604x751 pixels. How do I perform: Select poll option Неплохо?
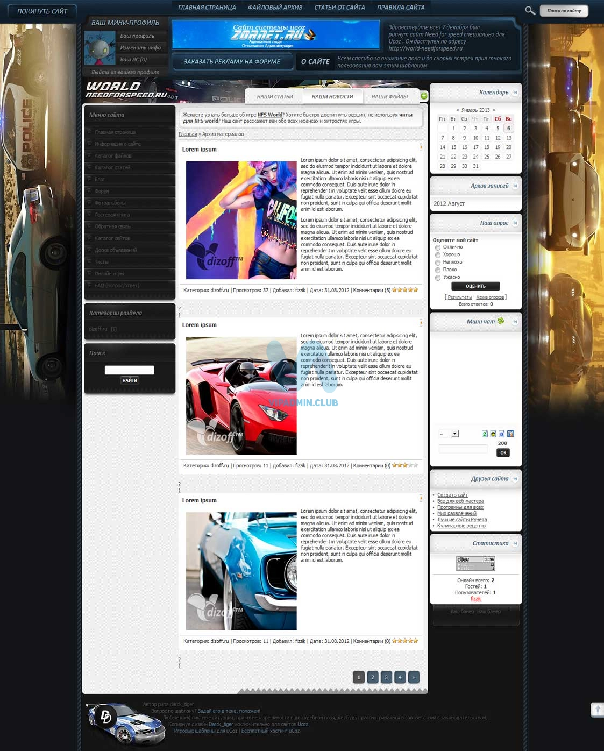point(438,263)
